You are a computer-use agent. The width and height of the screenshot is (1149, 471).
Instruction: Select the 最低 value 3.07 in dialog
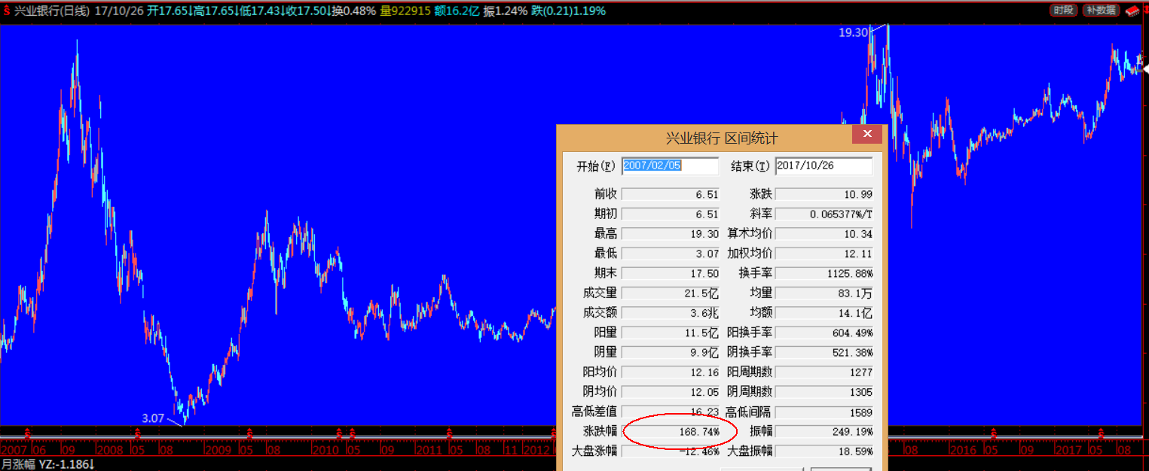(x=671, y=254)
